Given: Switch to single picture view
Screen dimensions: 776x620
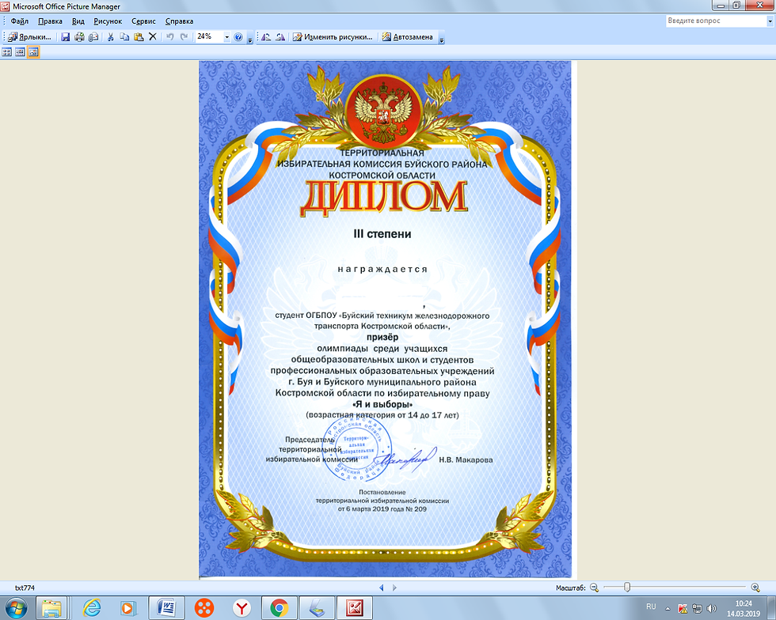Looking at the screenshot, I should [x=33, y=52].
